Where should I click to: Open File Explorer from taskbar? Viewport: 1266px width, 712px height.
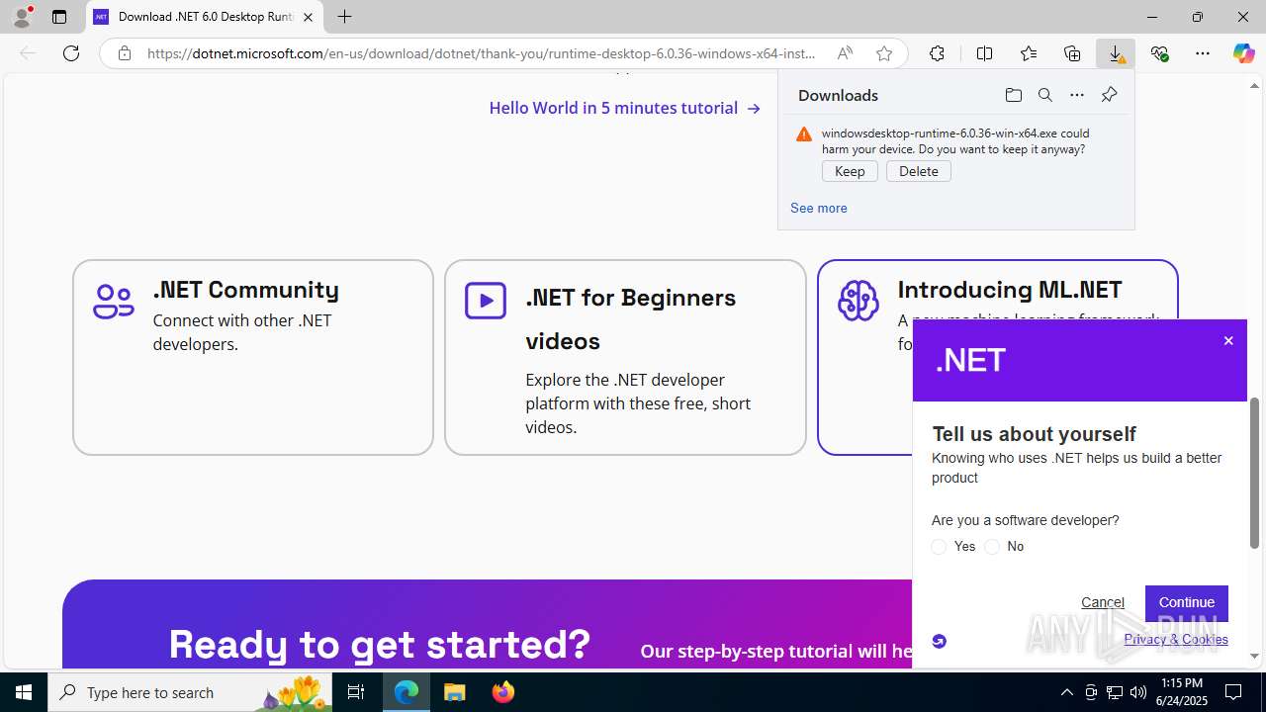click(454, 692)
